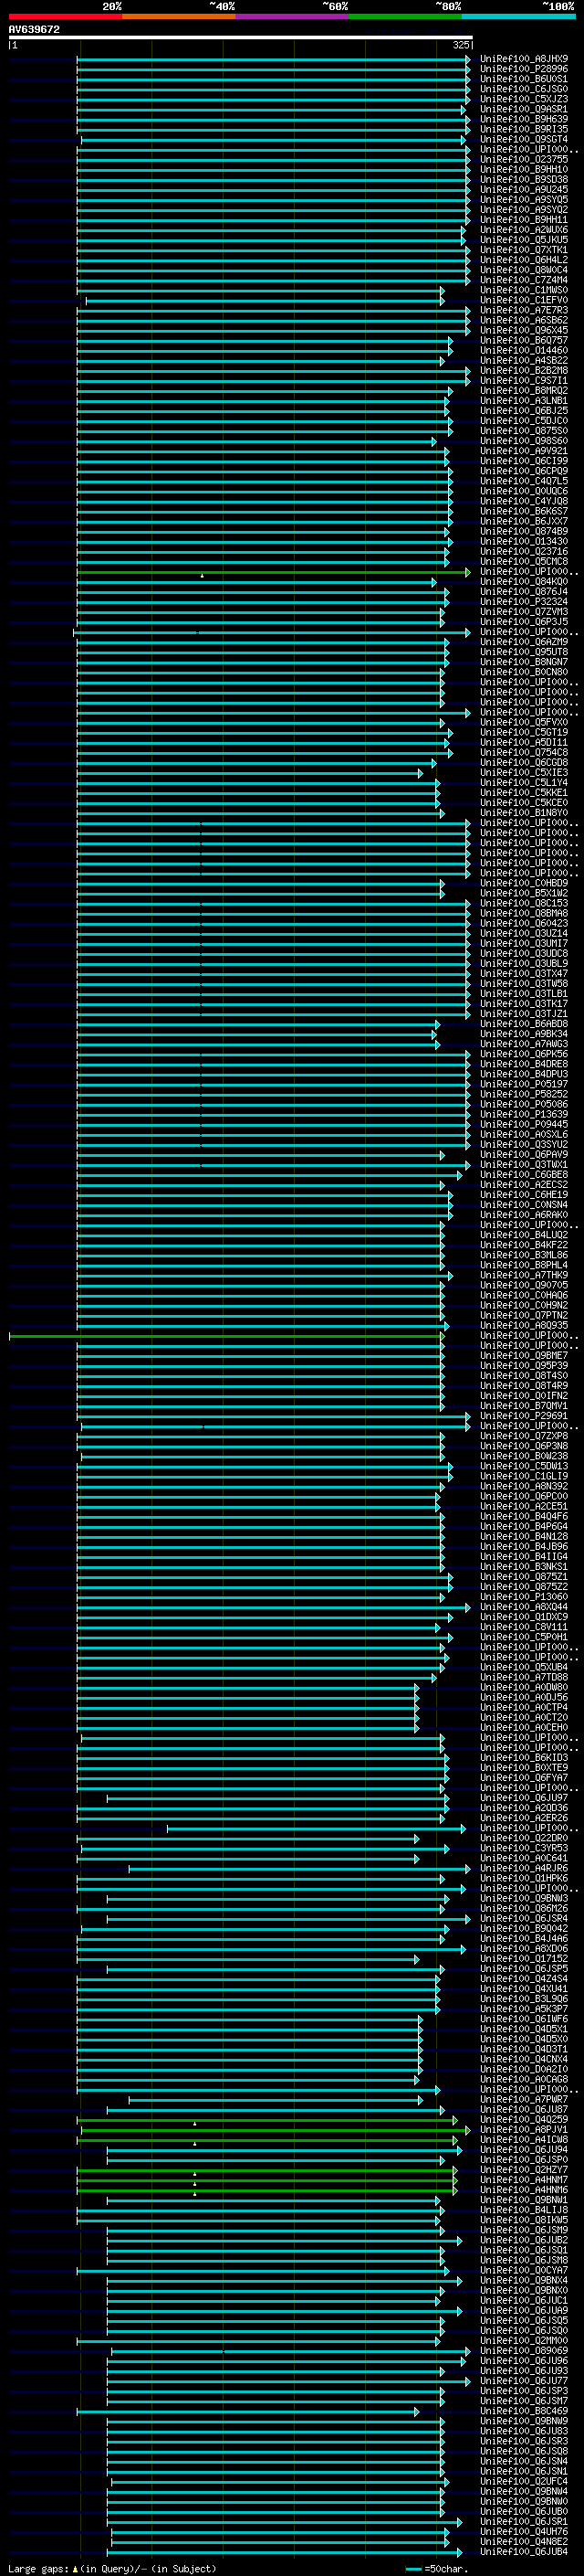584x2576 pixels.
Task: Click hit label UniRef100_B8MRQ2
Action: [x=524, y=391]
